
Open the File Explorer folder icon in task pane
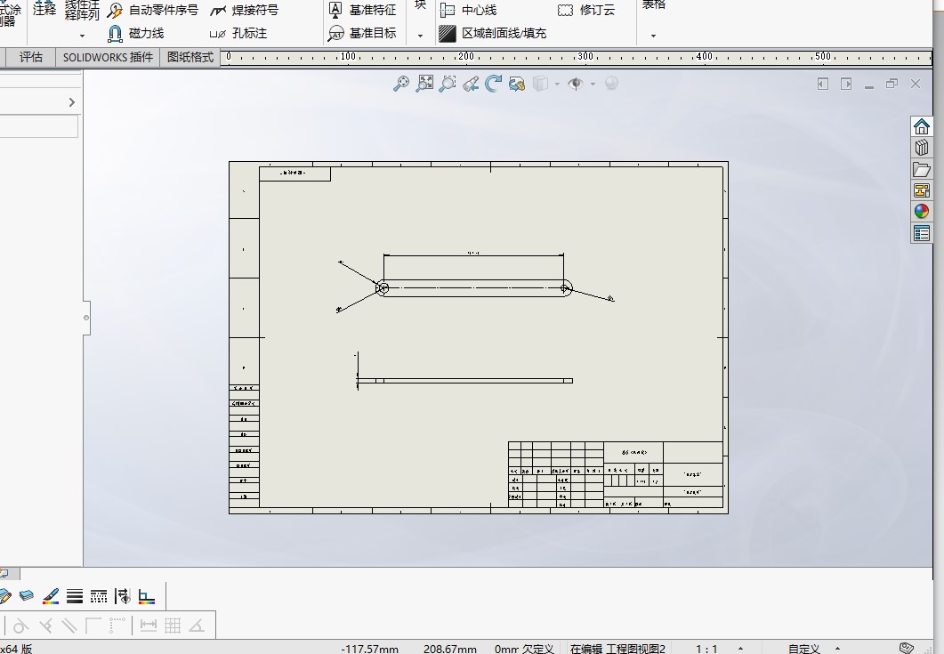[x=922, y=169]
